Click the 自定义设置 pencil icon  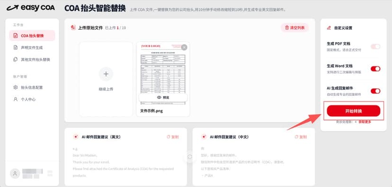coord(329,28)
